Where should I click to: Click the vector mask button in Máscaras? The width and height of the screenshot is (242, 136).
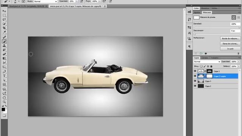tap(239, 17)
